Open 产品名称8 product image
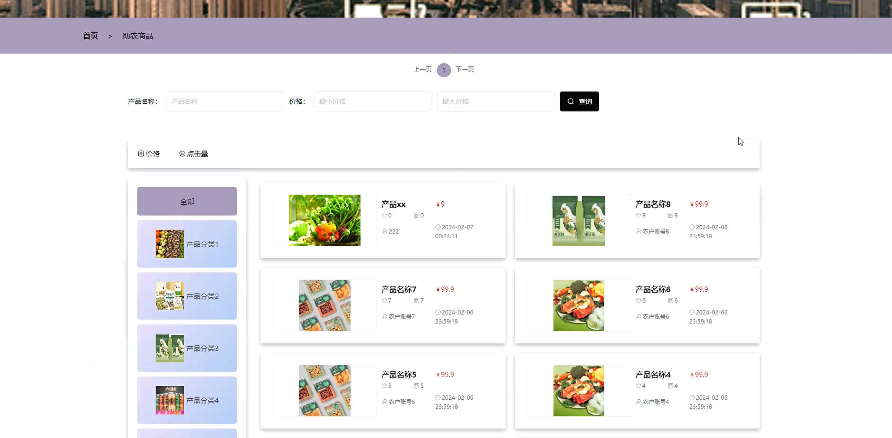Image resolution: width=892 pixels, height=438 pixels. pyautogui.click(x=578, y=220)
